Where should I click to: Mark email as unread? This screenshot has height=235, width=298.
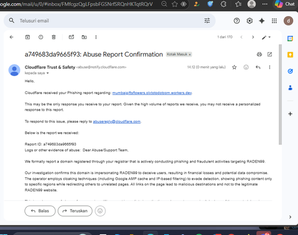72,37
